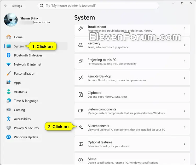Viewport: 196px width, 165px height.
Task: Open Accessibility settings label
Action: [x=22, y=119]
